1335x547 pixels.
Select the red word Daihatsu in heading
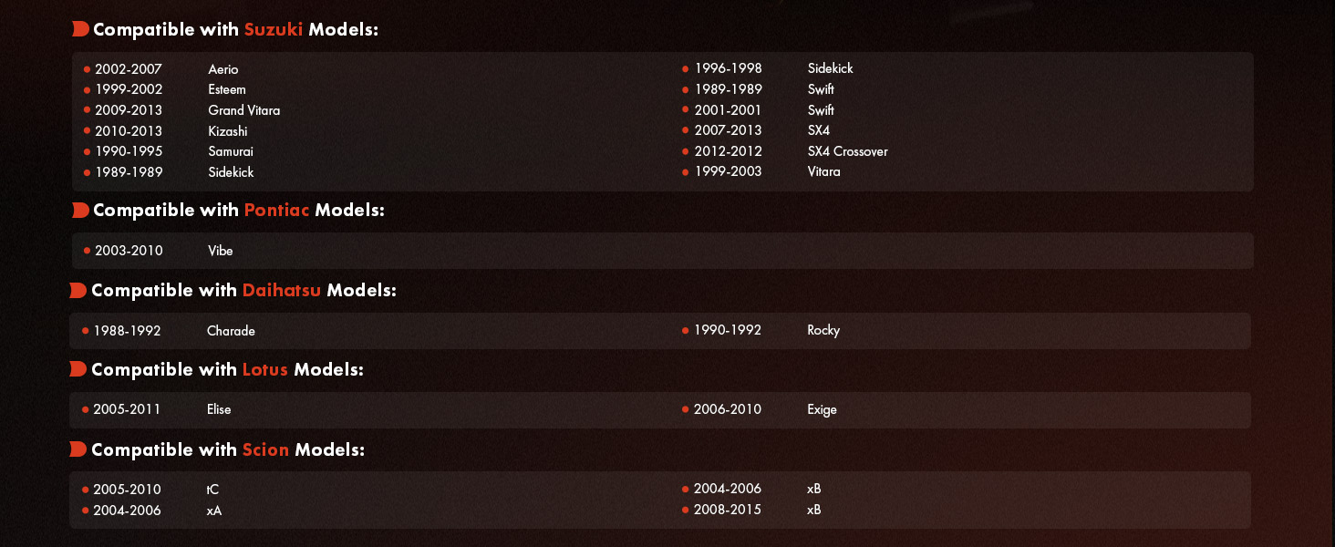pos(281,291)
